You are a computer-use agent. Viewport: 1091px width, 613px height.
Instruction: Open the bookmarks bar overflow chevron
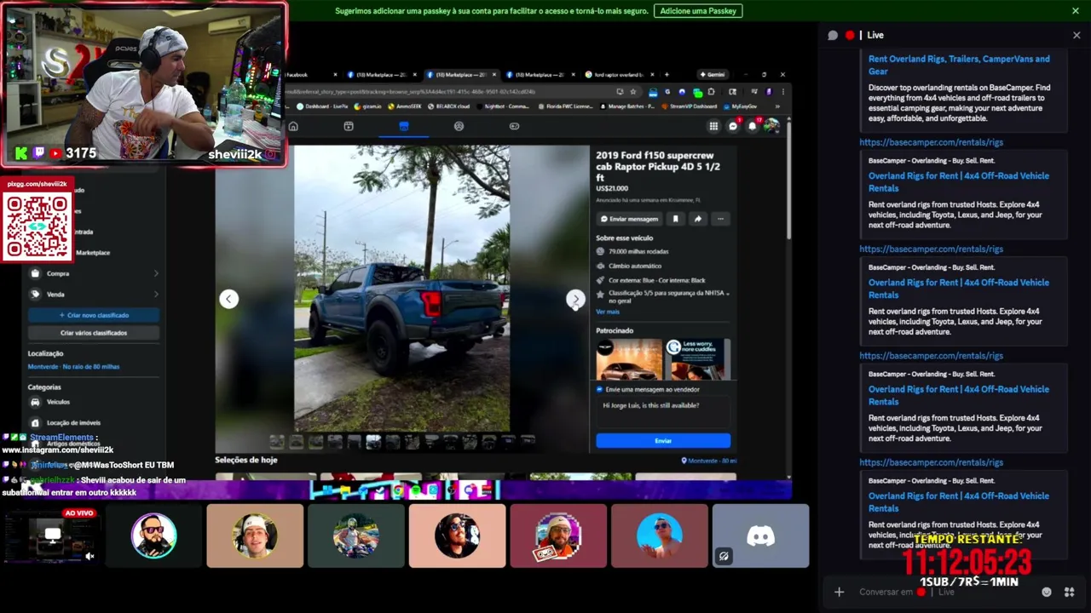click(776, 106)
